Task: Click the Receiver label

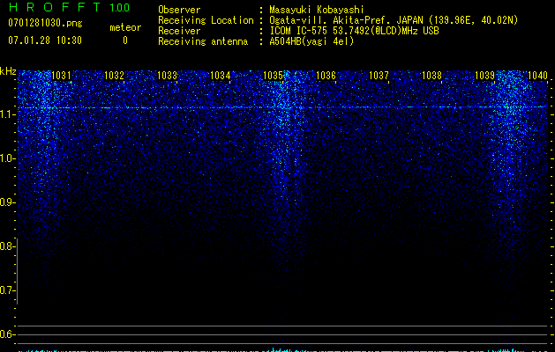Action: 179,31
